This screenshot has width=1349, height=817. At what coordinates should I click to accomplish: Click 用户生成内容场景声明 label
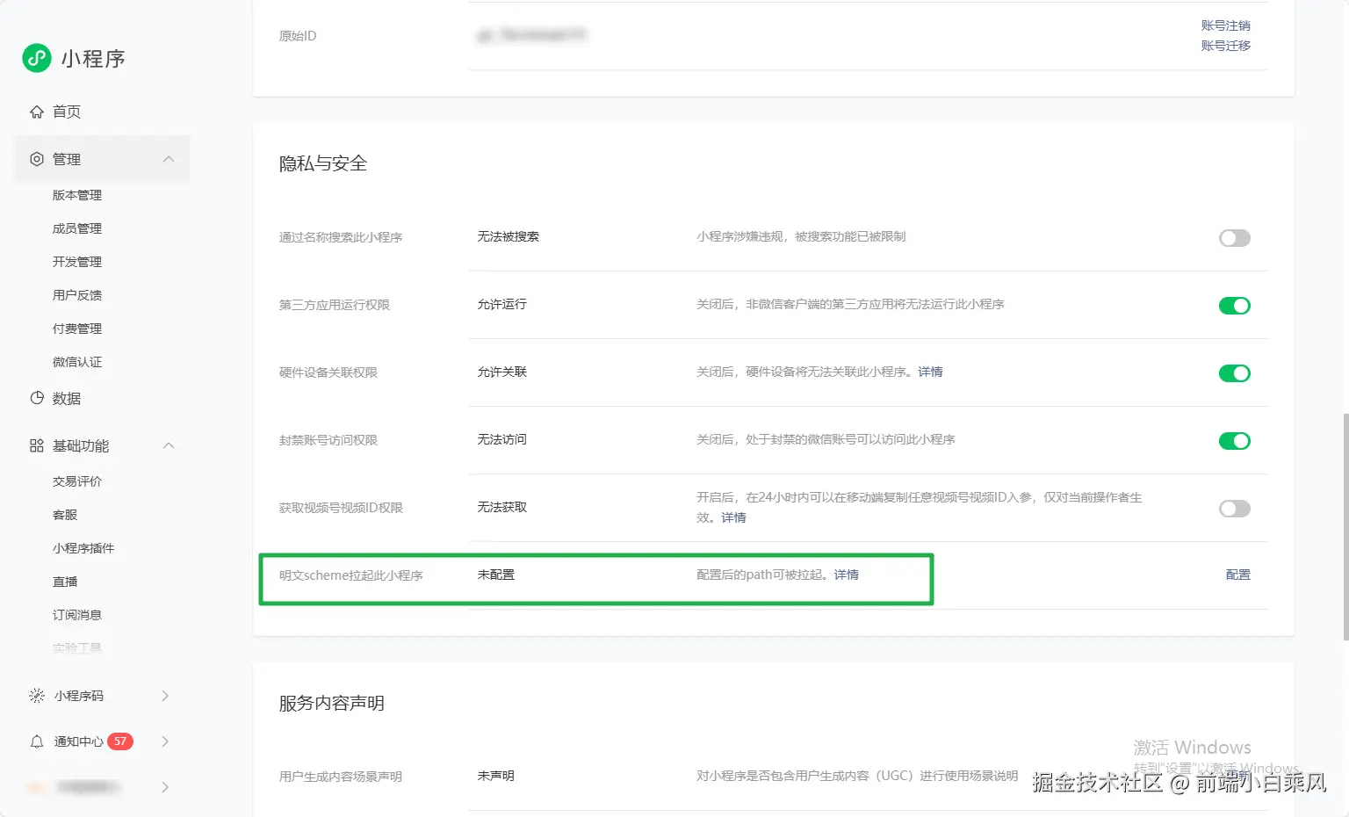point(341,777)
